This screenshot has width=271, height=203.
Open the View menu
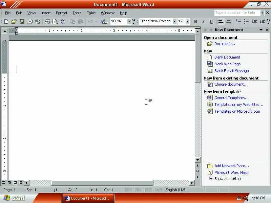click(32, 13)
